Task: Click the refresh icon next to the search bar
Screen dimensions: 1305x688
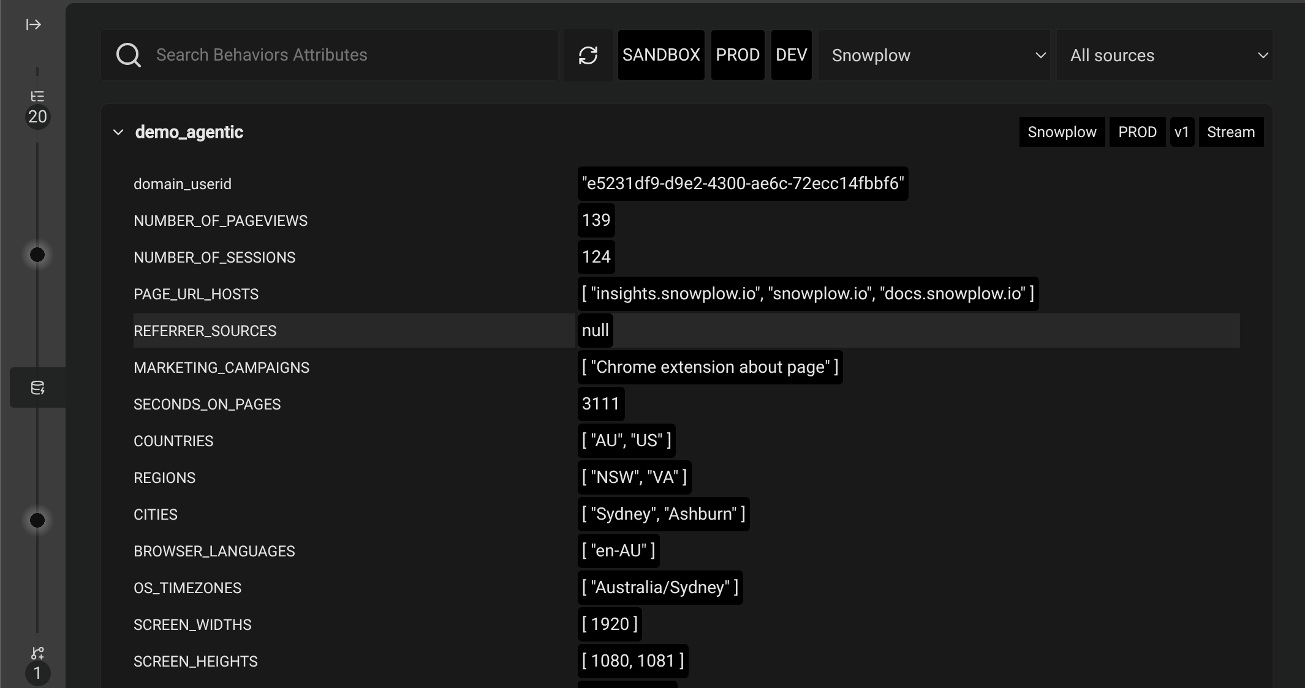Action: [588, 55]
